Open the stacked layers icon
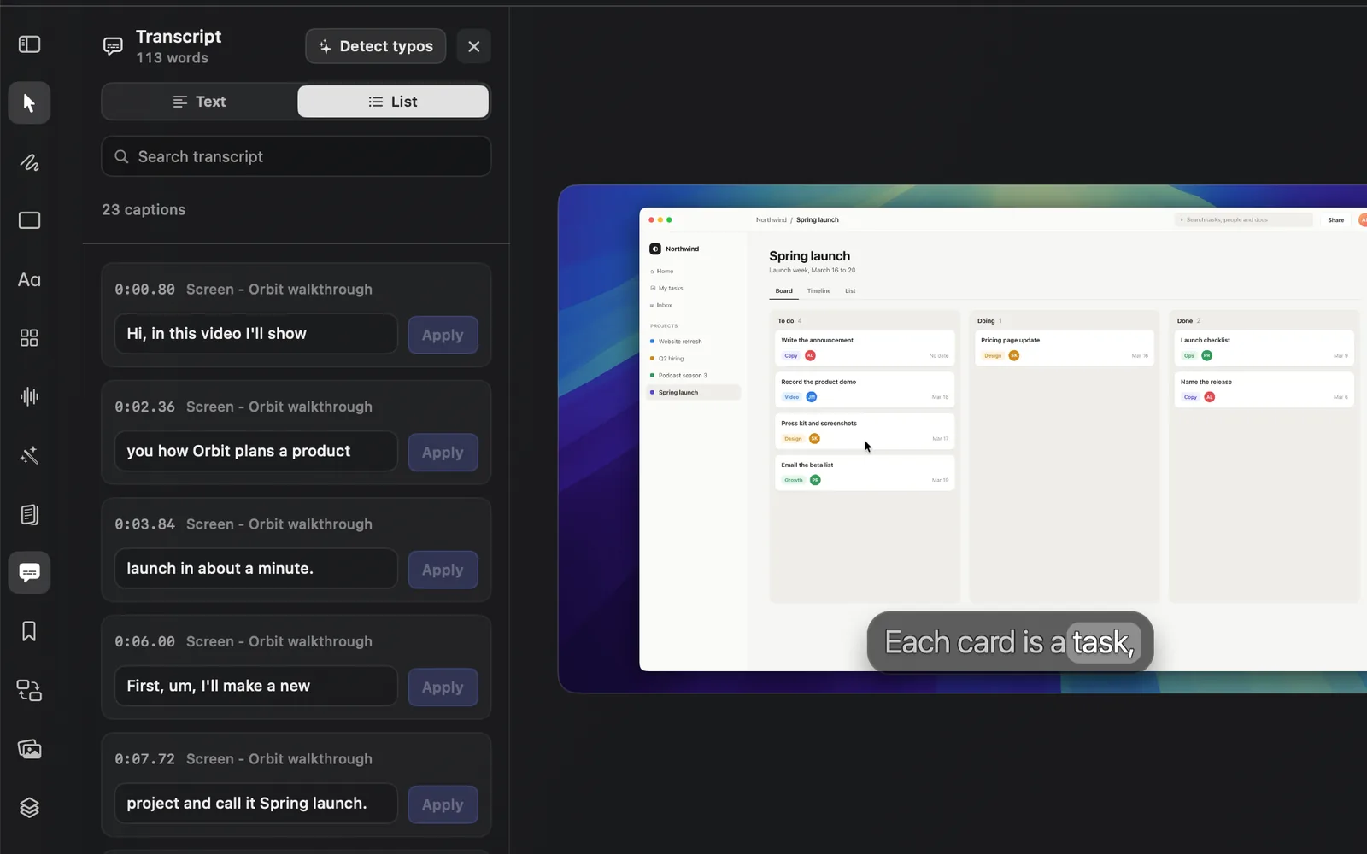 [29, 807]
